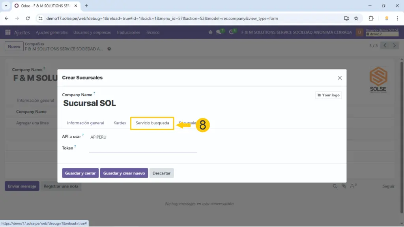The image size is (404, 227).
Task: Bookmark this page with the star icon
Action: [356, 18]
